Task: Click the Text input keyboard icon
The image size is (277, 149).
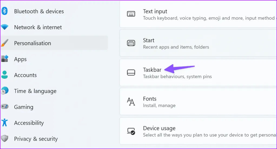Action: click(x=131, y=14)
